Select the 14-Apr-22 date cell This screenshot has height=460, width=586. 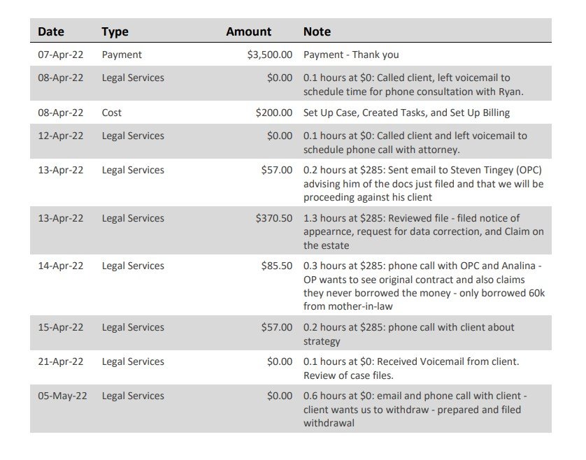click(61, 266)
